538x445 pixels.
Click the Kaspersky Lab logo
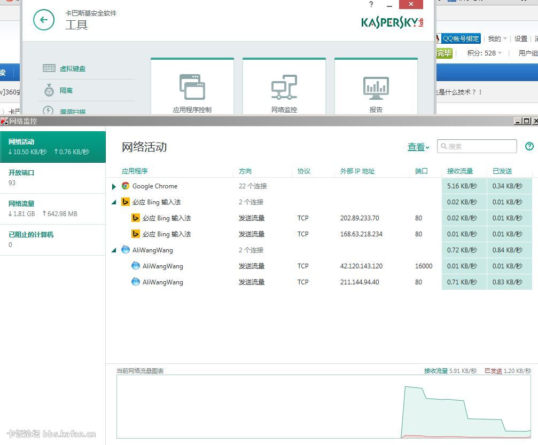pos(392,22)
